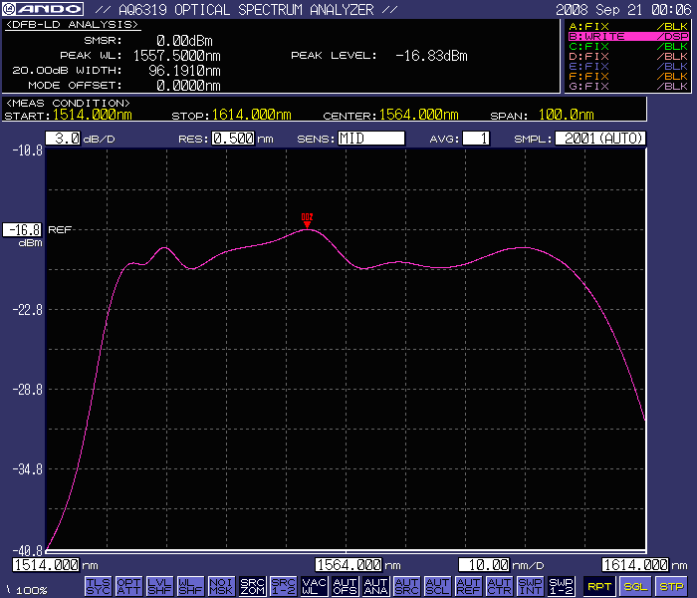
Task: Click the REF label beside the graph
Action: click(x=60, y=229)
